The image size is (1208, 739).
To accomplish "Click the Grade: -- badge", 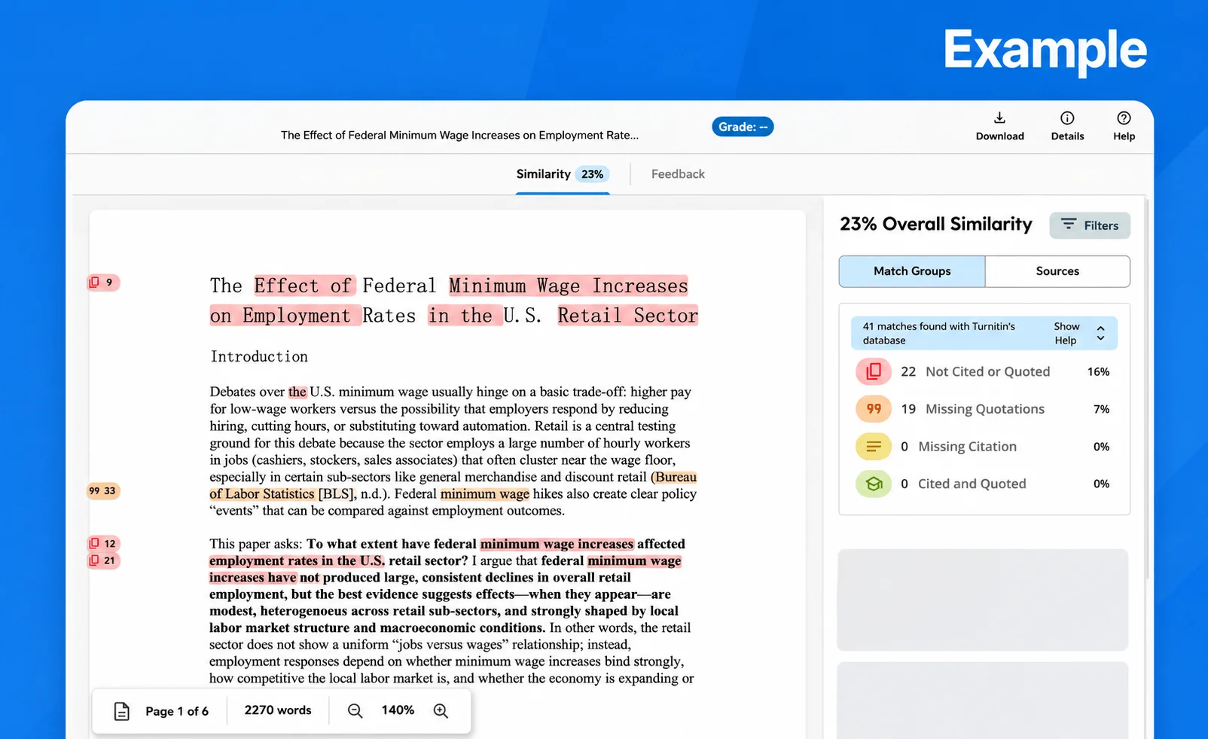I will 743,127.
